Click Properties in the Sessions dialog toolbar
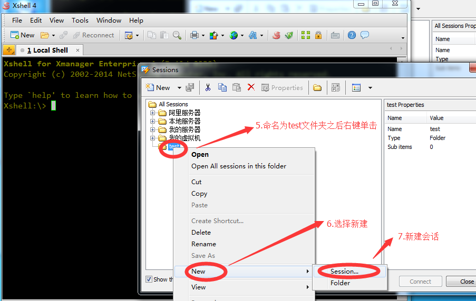This screenshot has height=301, width=476. [282, 87]
